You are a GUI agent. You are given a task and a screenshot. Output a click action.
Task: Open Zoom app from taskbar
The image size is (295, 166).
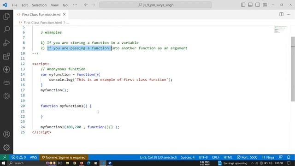click(110, 163)
